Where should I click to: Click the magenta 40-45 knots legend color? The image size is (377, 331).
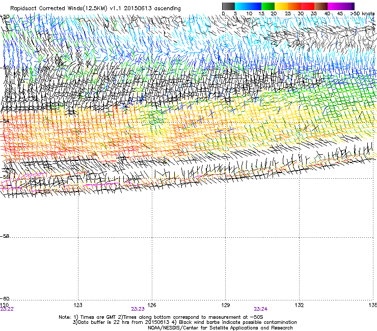pos(334,6)
